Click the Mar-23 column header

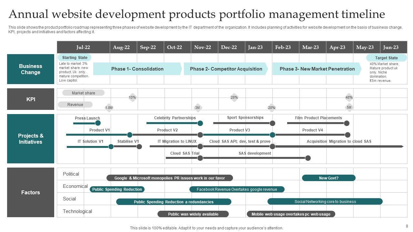313,47
